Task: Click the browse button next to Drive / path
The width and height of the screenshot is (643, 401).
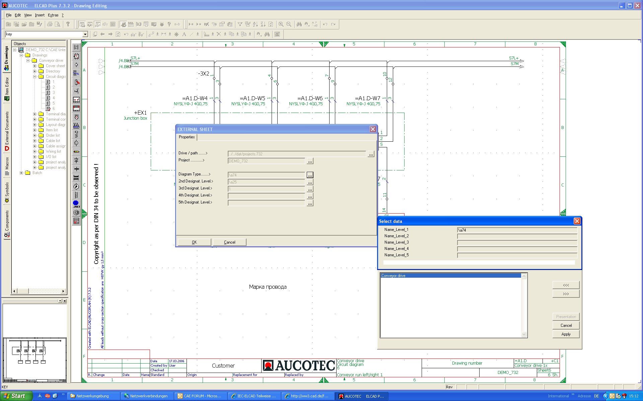Action: (x=371, y=154)
